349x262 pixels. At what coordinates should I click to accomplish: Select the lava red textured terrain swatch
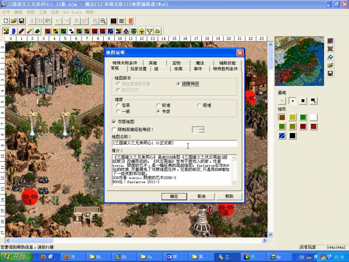[314, 127]
